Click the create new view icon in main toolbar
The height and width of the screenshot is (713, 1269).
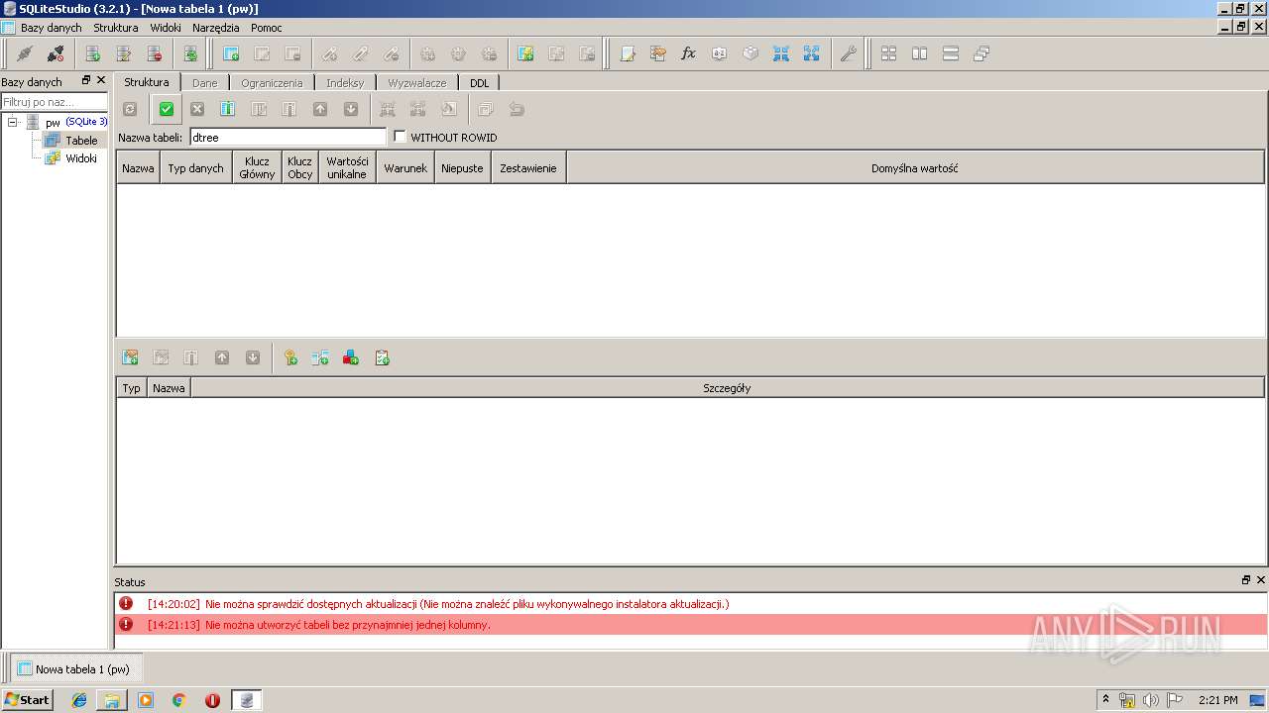[x=525, y=53]
